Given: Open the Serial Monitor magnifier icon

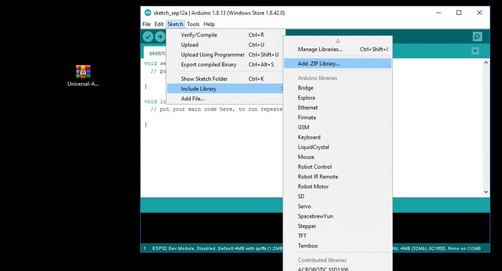Looking at the screenshot, I should click(x=477, y=37).
